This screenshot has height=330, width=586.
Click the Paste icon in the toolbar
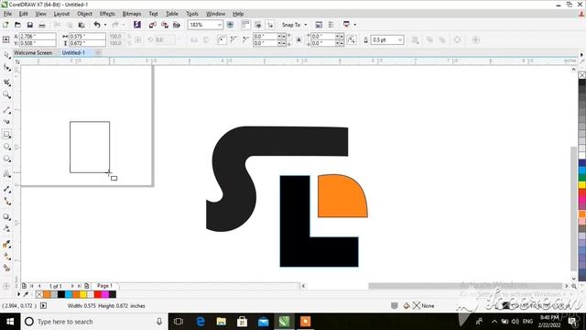tap(81, 25)
